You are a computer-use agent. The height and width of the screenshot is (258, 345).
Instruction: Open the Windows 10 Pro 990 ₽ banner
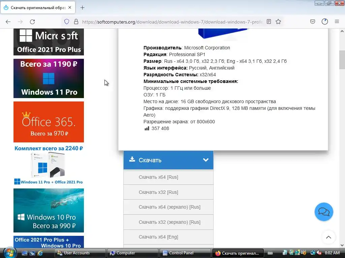tap(49, 210)
